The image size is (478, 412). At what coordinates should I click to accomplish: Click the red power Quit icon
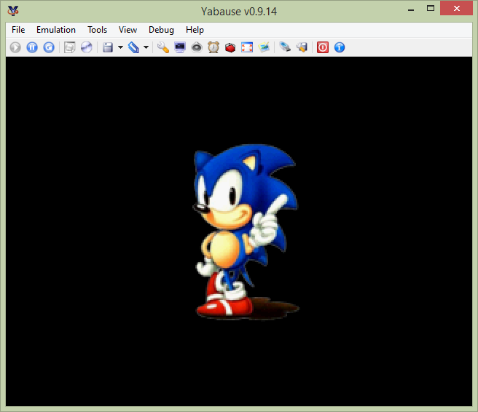(x=323, y=47)
